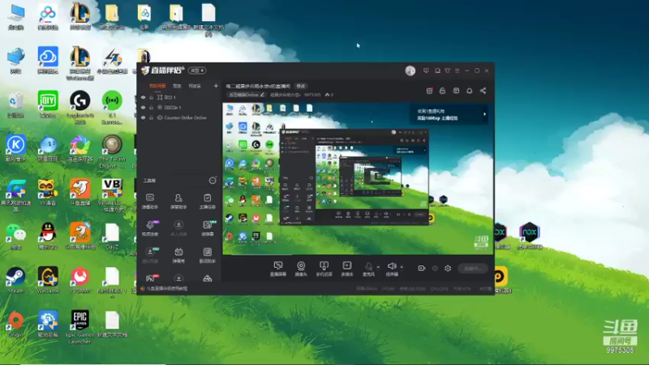Open the user avatar in title bar

[410, 71]
